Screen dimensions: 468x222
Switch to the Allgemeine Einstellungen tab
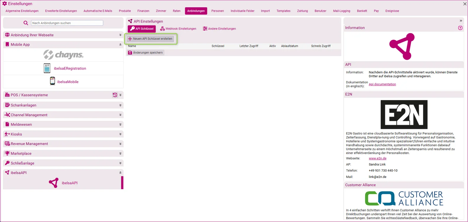(x=22, y=11)
